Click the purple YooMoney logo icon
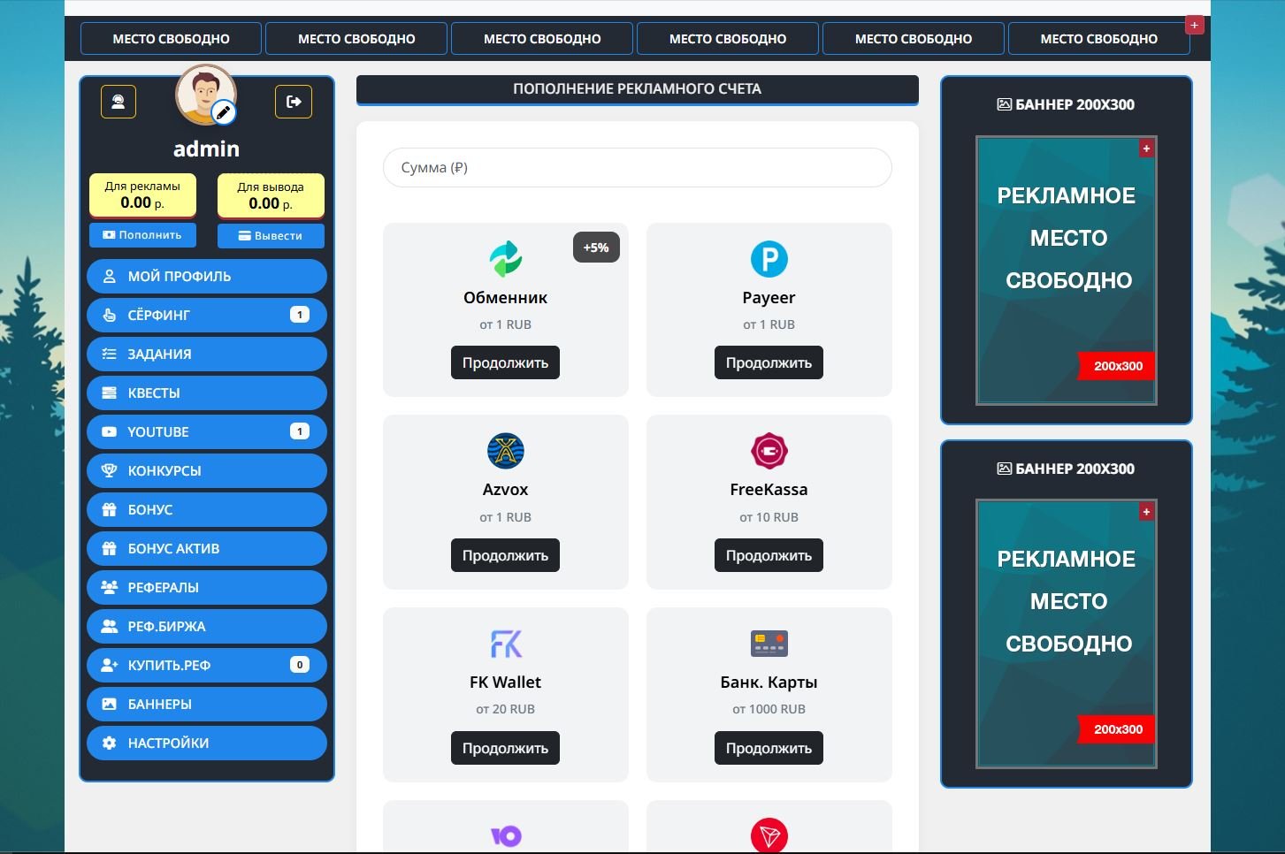 pyautogui.click(x=506, y=835)
